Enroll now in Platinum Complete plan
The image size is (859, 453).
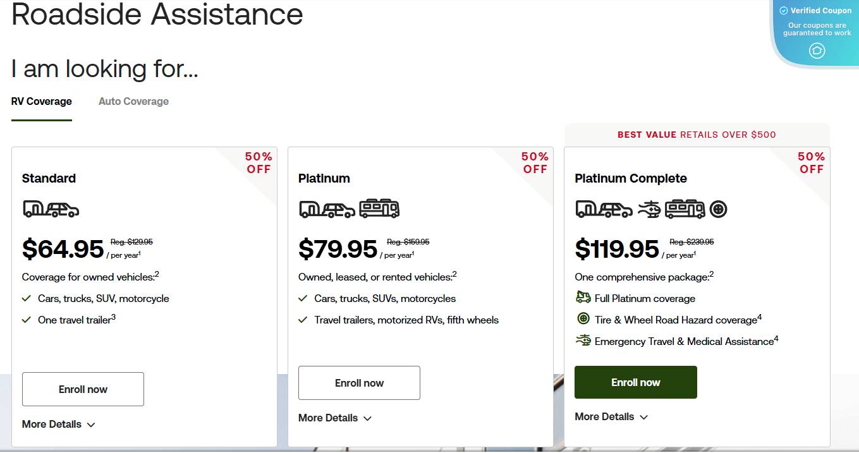click(x=635, y=382)
